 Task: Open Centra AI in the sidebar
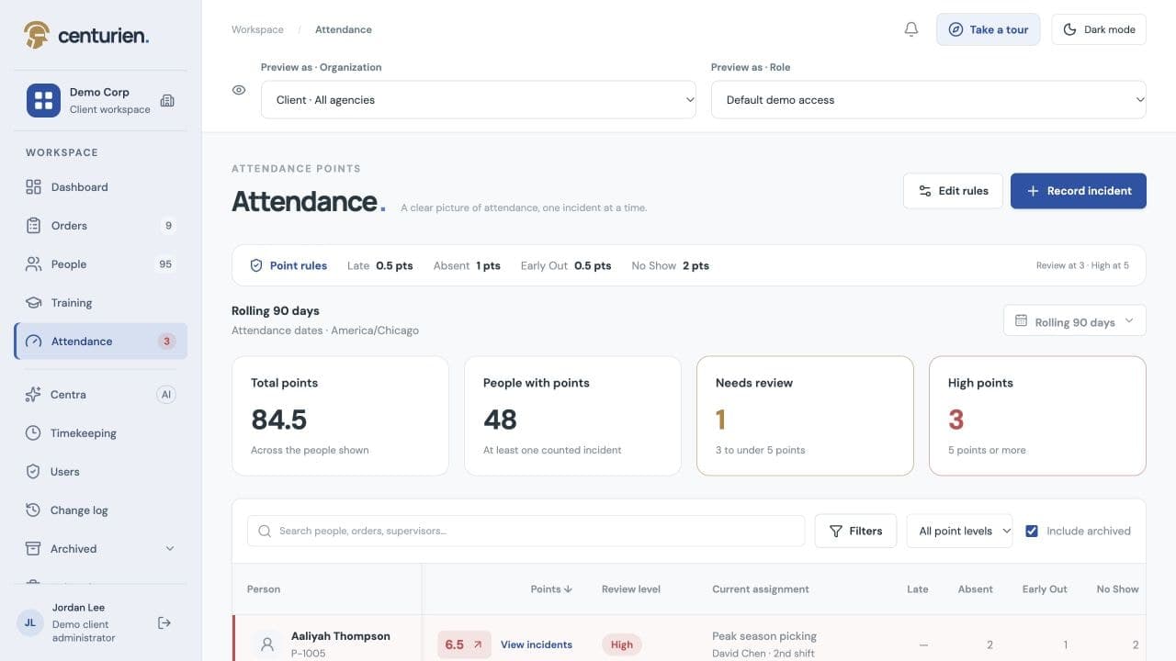click(x=101, y=395)
